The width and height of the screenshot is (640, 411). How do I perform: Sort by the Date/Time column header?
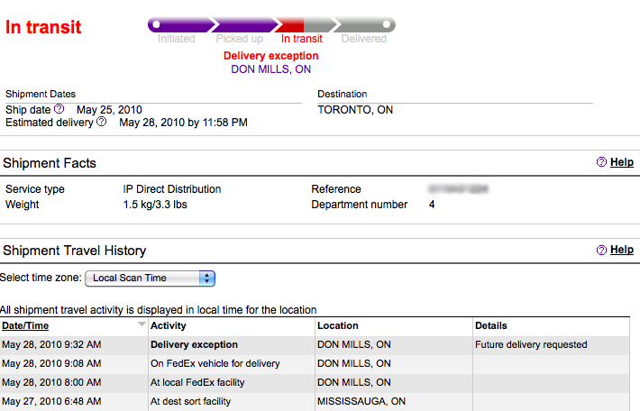click(x=25, y=325)
